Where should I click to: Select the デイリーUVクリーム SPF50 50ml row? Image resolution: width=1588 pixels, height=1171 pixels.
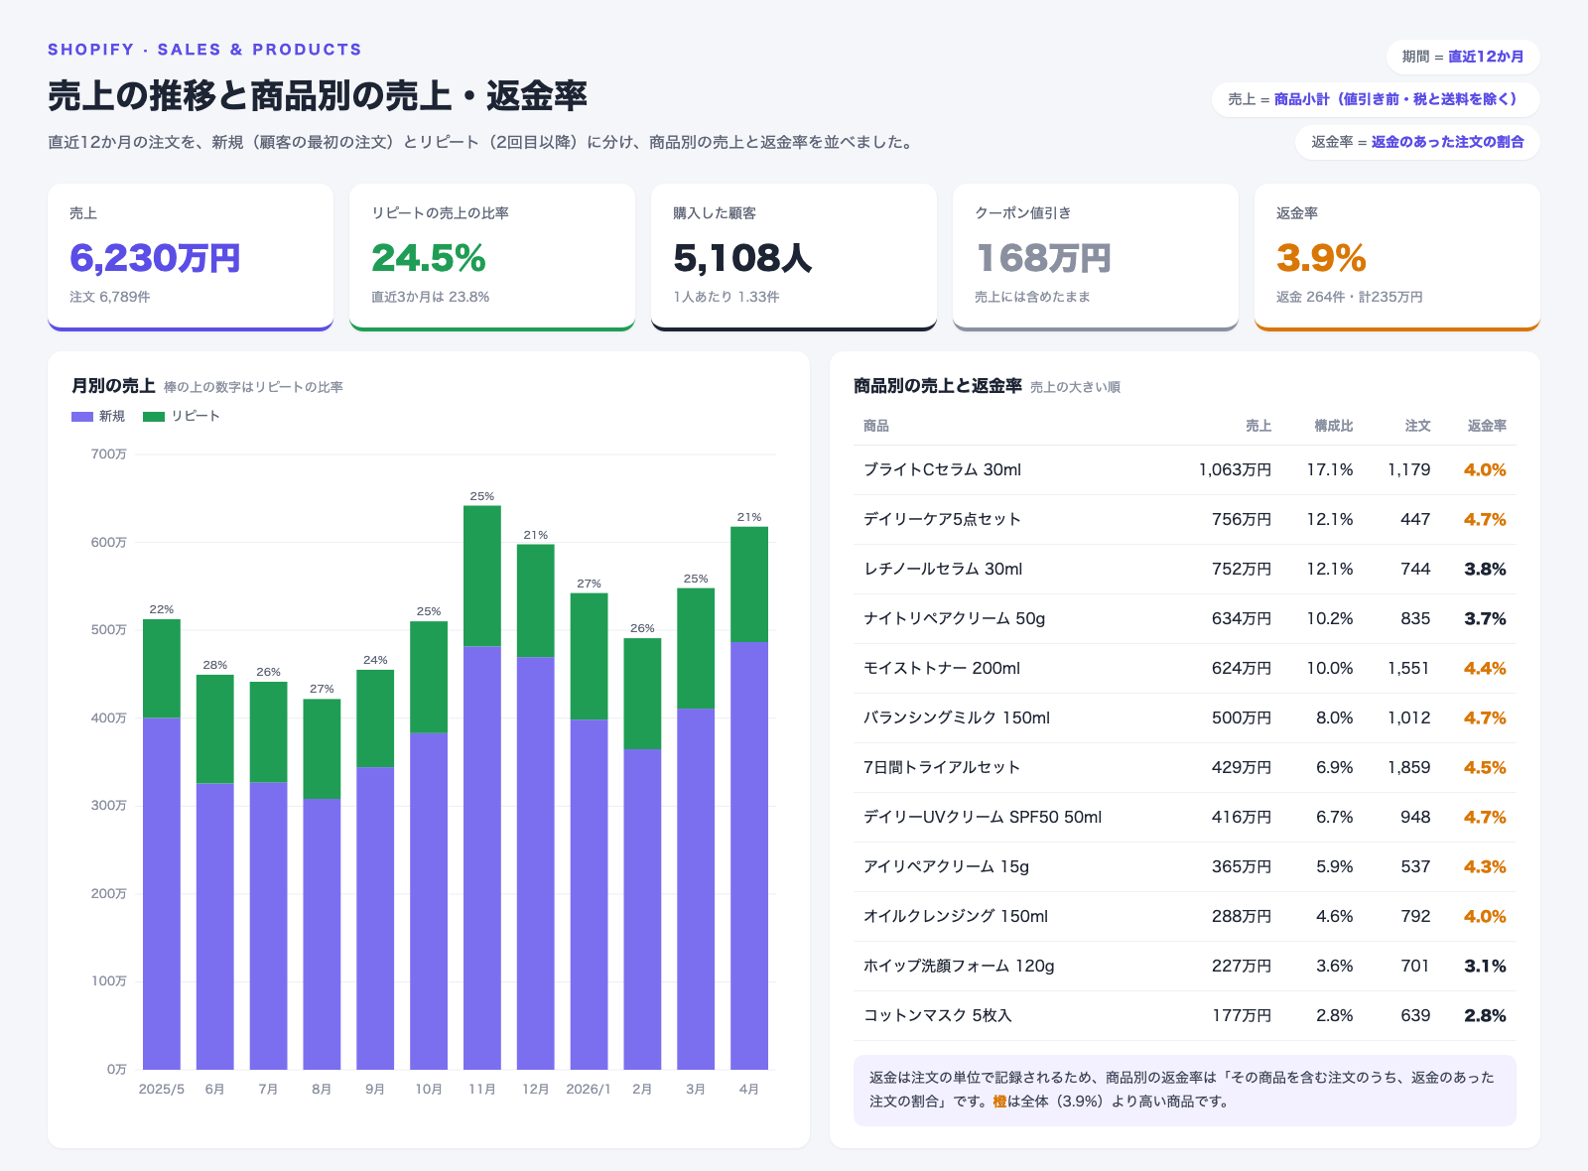tap(1185, 818)
